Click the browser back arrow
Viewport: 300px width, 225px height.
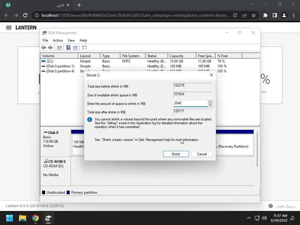(x=6, y=15)
